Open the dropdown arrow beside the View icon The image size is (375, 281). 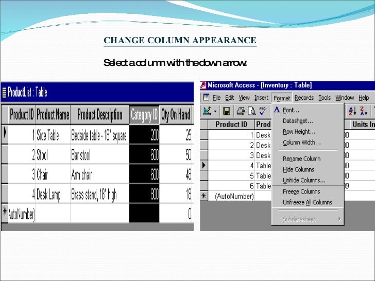pyautogui.click(x=215, y=111)
